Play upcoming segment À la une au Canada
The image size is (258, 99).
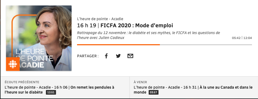point(193,90)
